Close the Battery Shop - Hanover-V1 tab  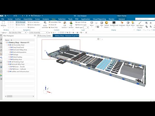tap(78, 35)
